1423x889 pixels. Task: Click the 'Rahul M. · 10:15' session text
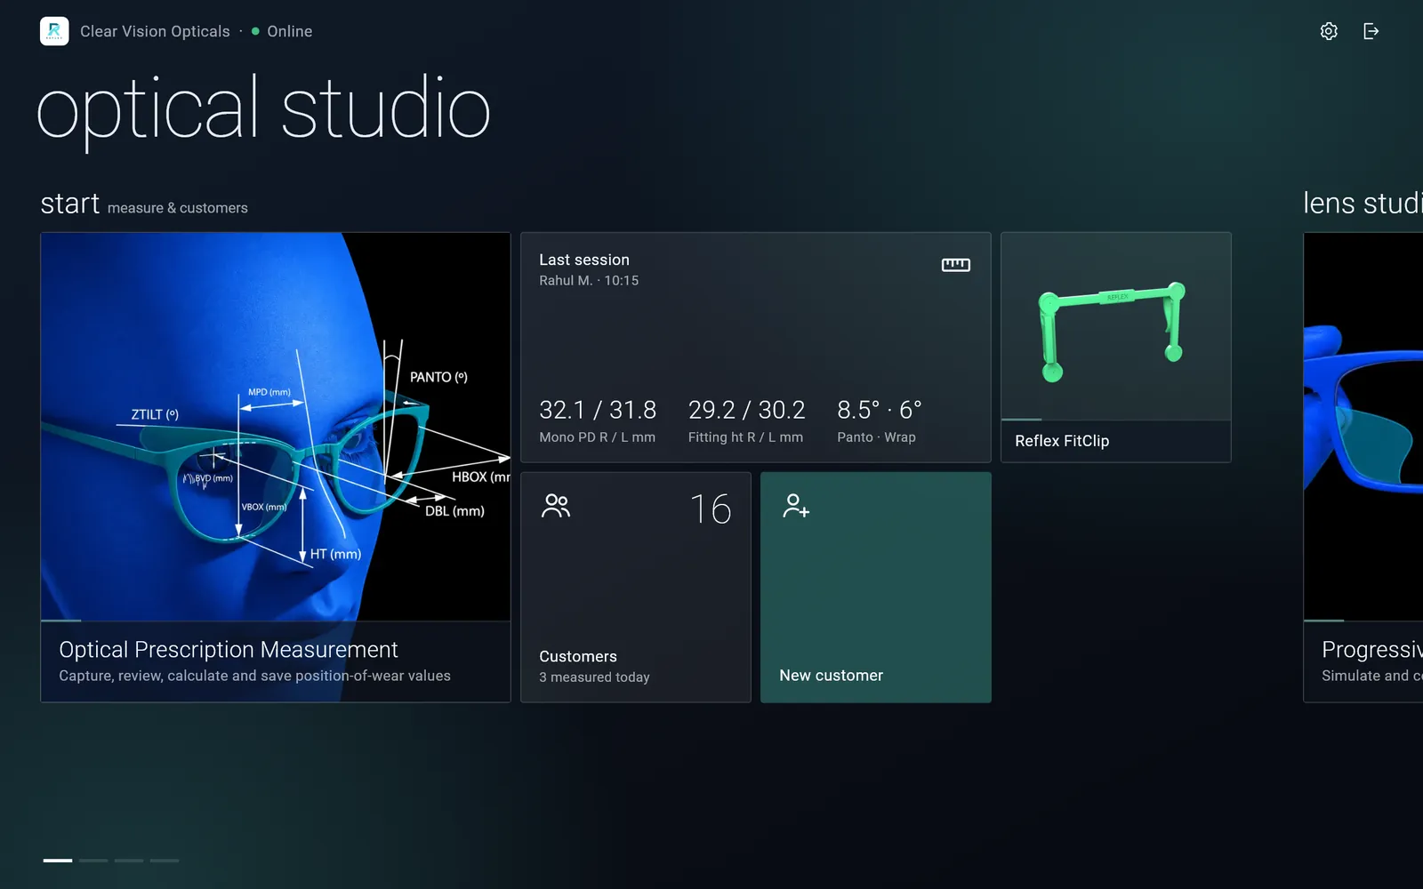pyautogui.click(x=589, y=280)
